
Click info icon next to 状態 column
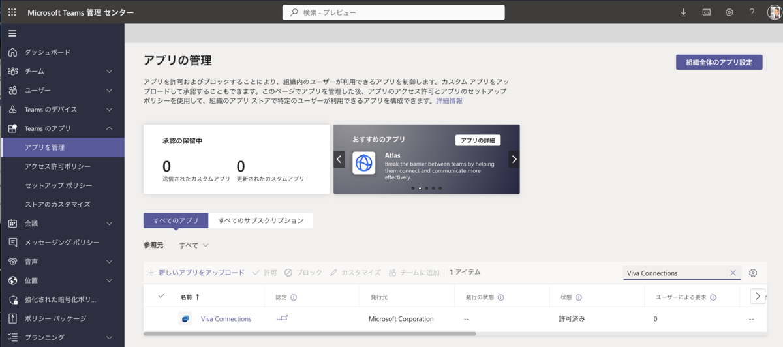tap(579, 297)
